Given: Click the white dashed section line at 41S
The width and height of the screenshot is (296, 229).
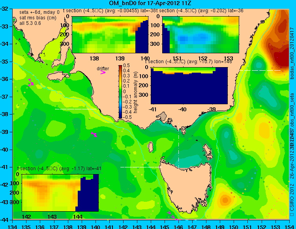Looking at the screenshot, I should tap(141, 167).
